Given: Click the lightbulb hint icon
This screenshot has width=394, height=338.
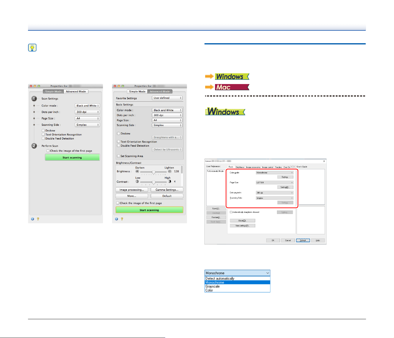Looking at the screenshot, I should pyautogui.click(x=32, y=48).
